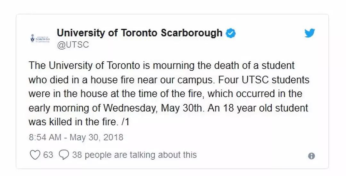Click the @UTSC handle
Viewport: 346px width, 176px height.
[73, 45]
